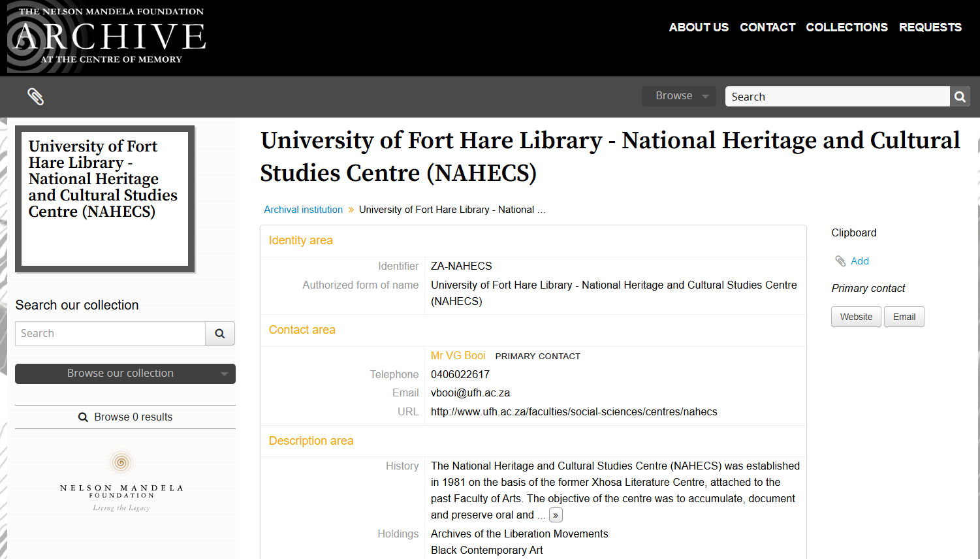Click the Mr VG Booi contact name
The height and width of the screenshot is (559, 980).
458,356
